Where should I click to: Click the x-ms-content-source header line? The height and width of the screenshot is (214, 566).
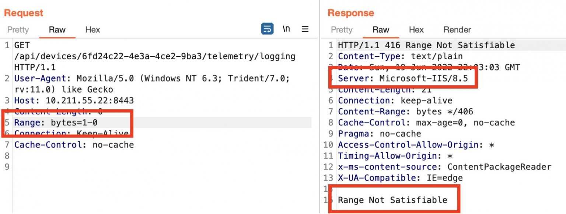point(439,167)
